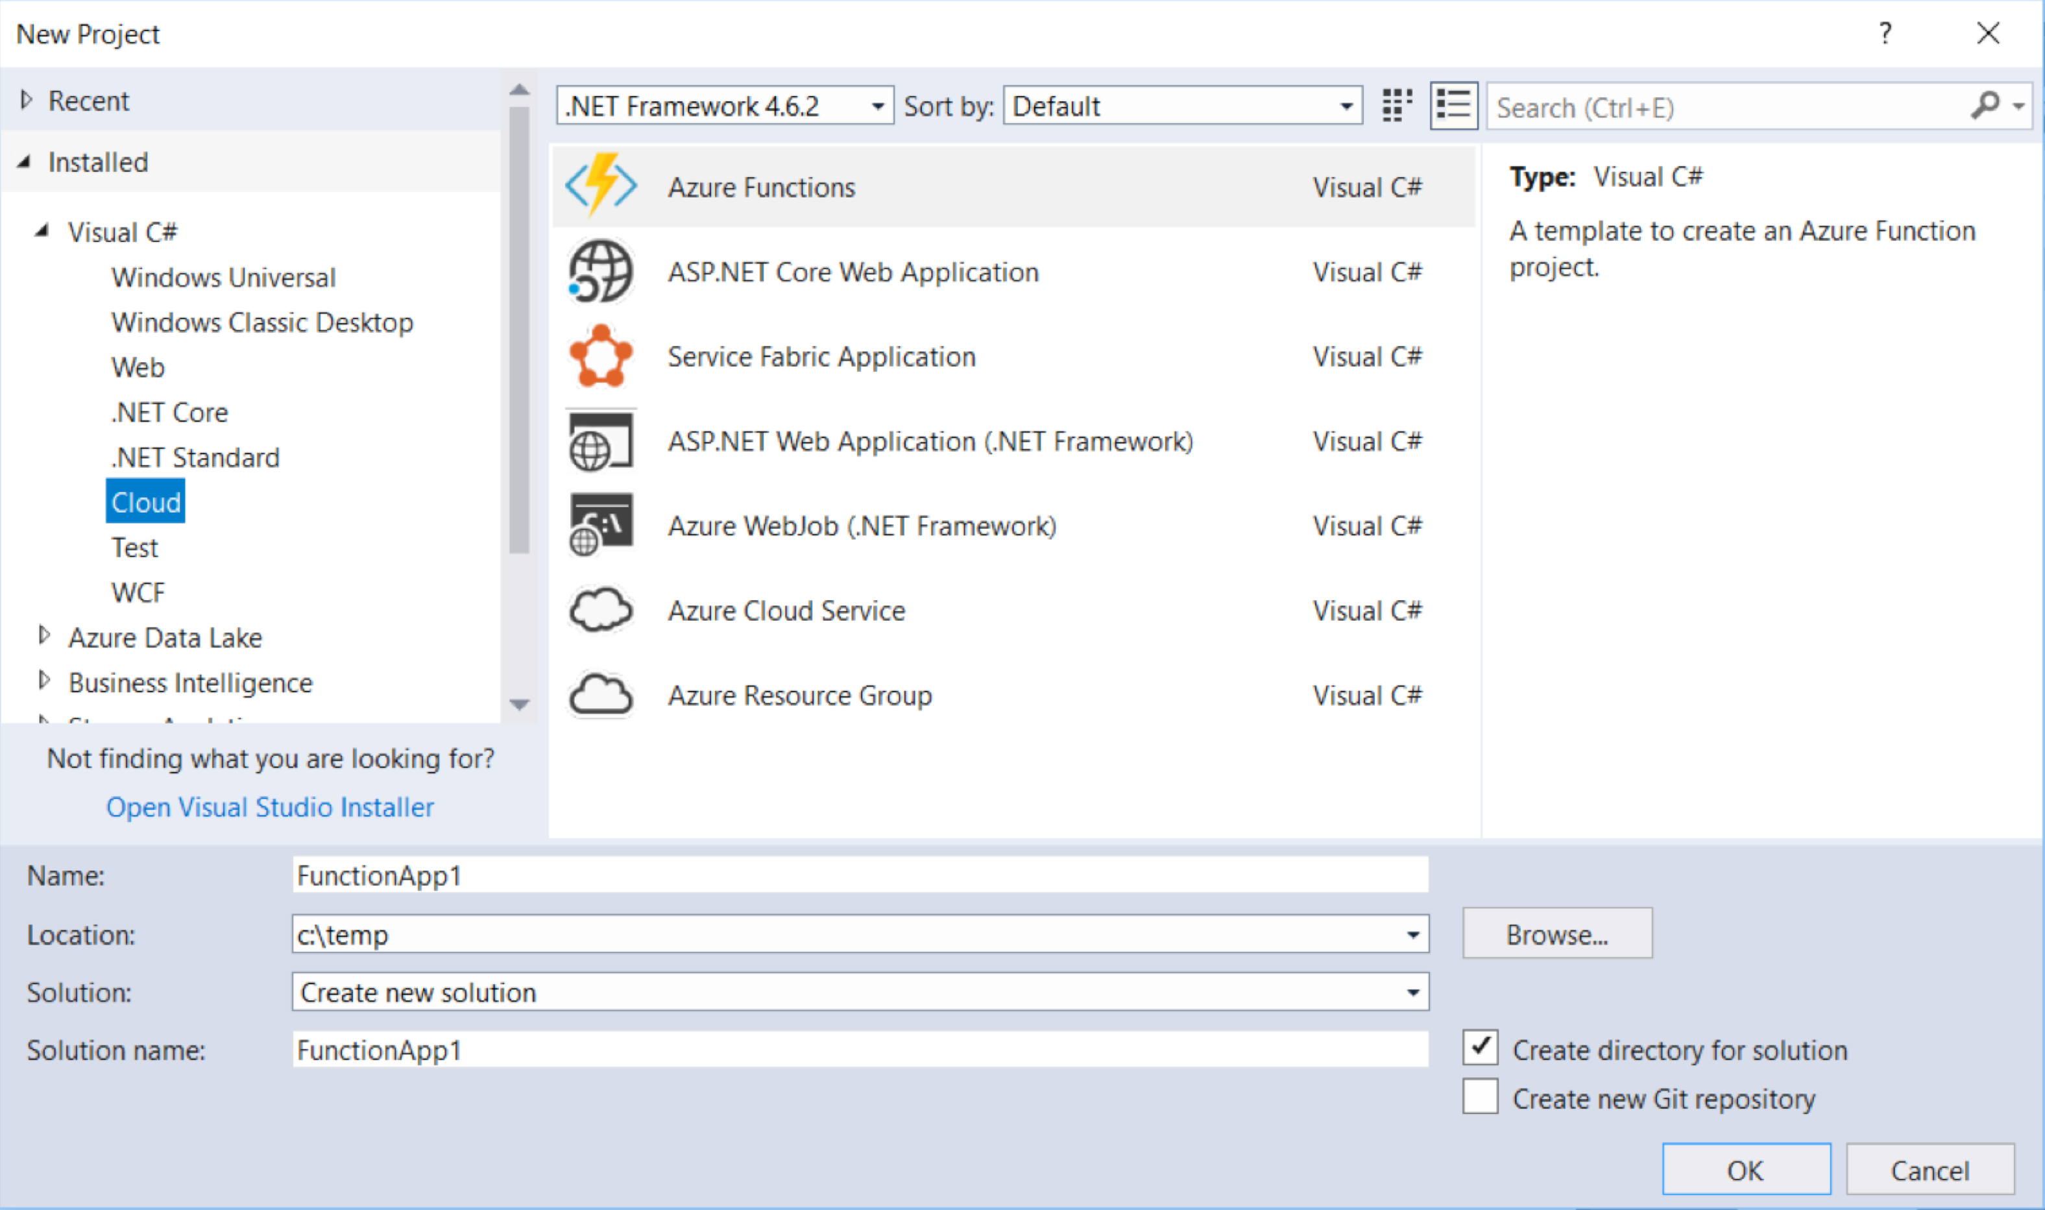Click the Azure Cloud Service cloud icon
Image resolution: width=2045 pixels, height=1210 pixels.
(601, 609)
